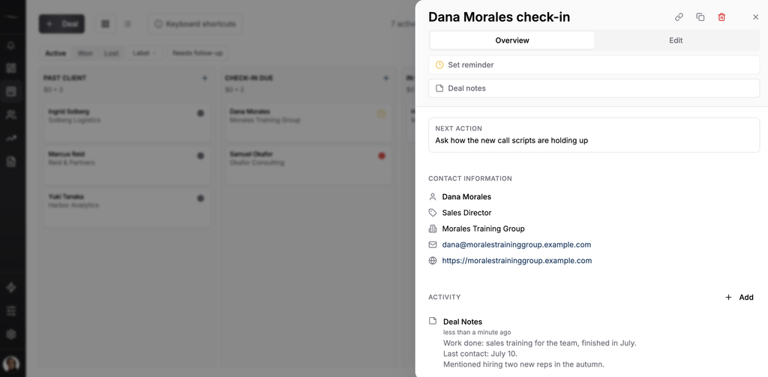Click the globe icon beside the website URL

433,261
